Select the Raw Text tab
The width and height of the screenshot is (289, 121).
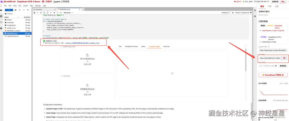pyautogui.click(x=166, y=46)
